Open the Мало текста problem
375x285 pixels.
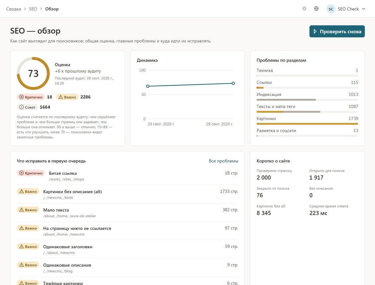[x=56, y=210]
